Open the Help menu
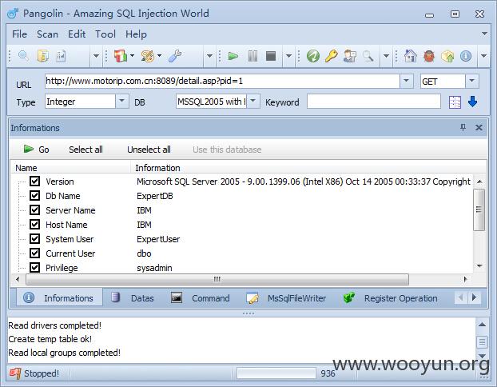The width and height of the screenshot is (497, 387). tap(136, 34)
